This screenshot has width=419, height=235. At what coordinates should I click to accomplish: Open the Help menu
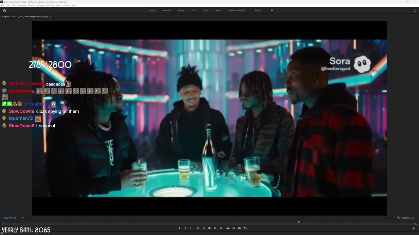point(74,6)
